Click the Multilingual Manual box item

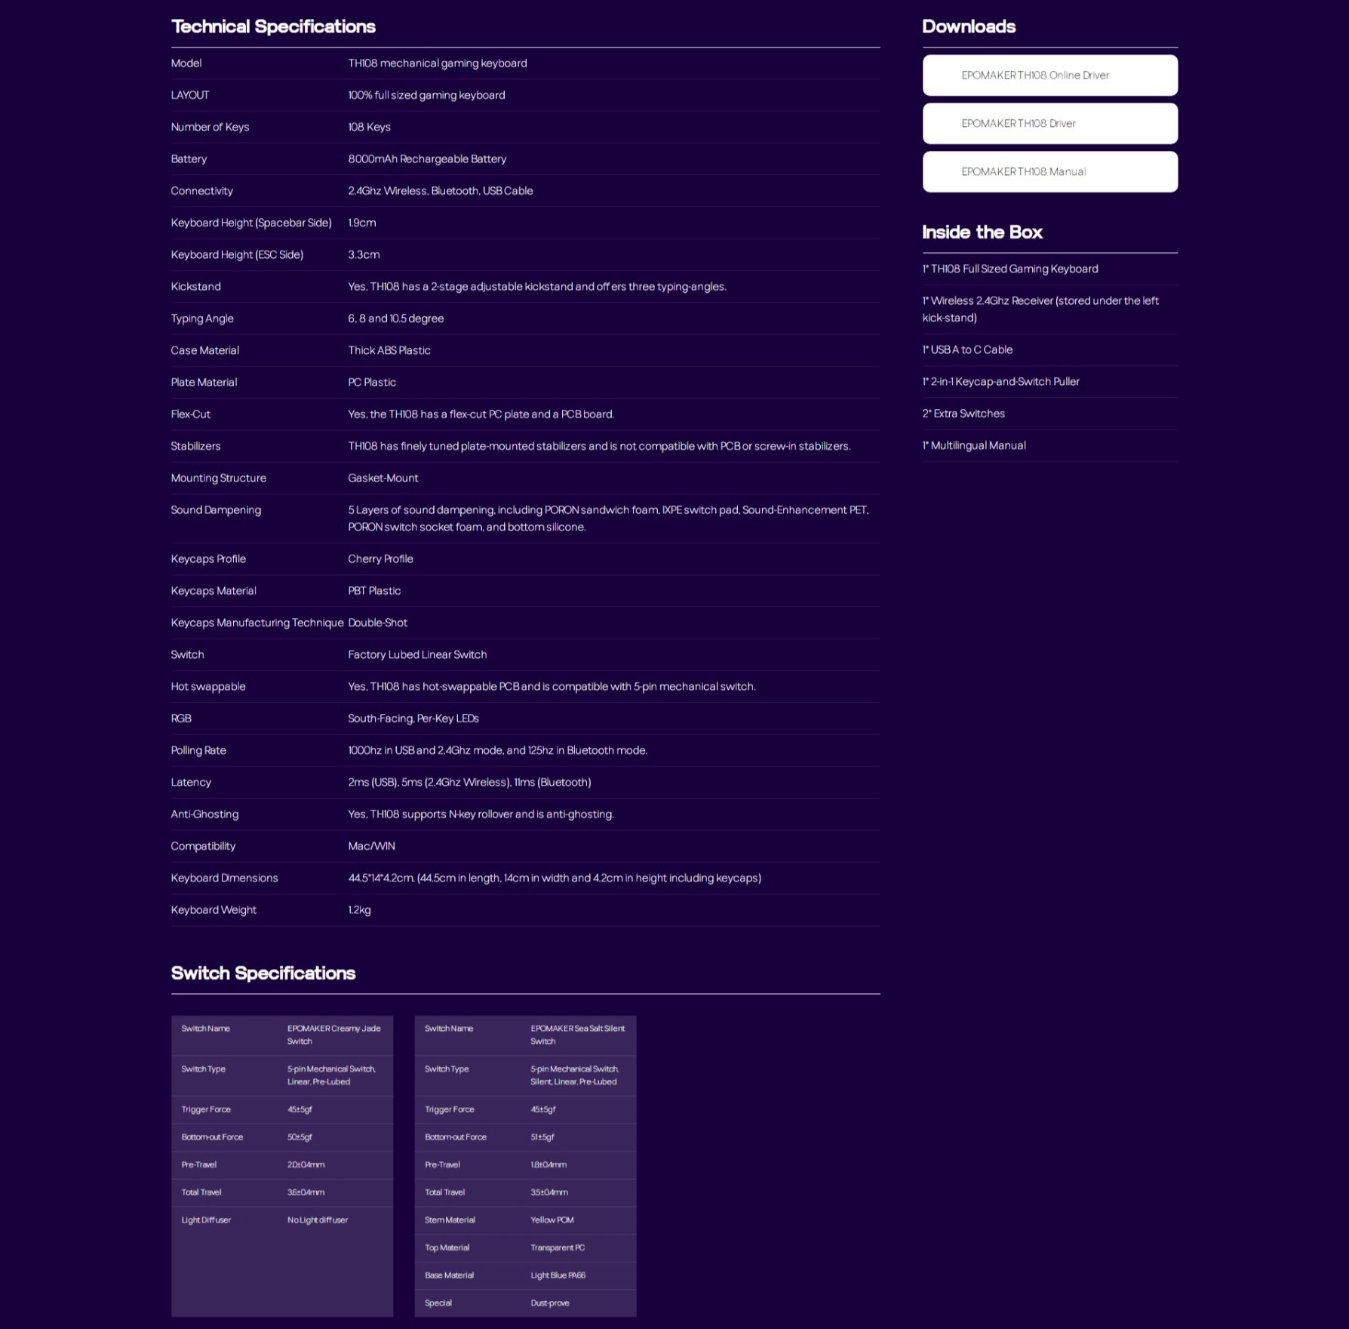[x=974, y=446]
